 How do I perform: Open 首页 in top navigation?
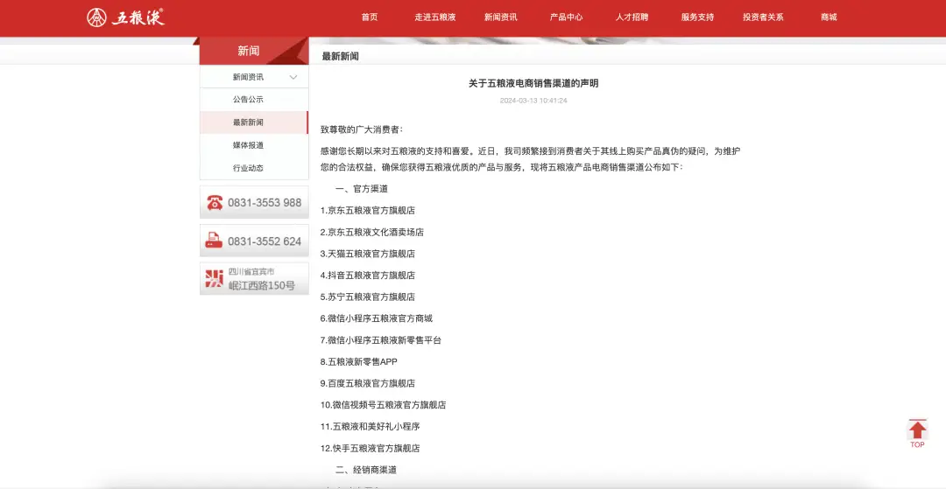click(x=370, y=17)
